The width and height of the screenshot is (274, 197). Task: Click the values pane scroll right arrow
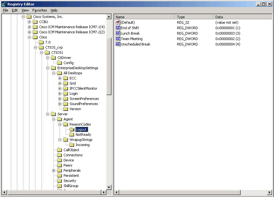pos(270,192)
